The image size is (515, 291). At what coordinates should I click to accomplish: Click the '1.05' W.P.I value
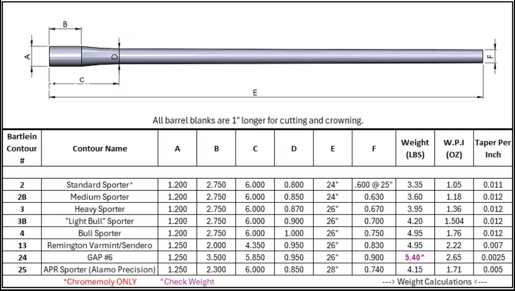(454, 185)
